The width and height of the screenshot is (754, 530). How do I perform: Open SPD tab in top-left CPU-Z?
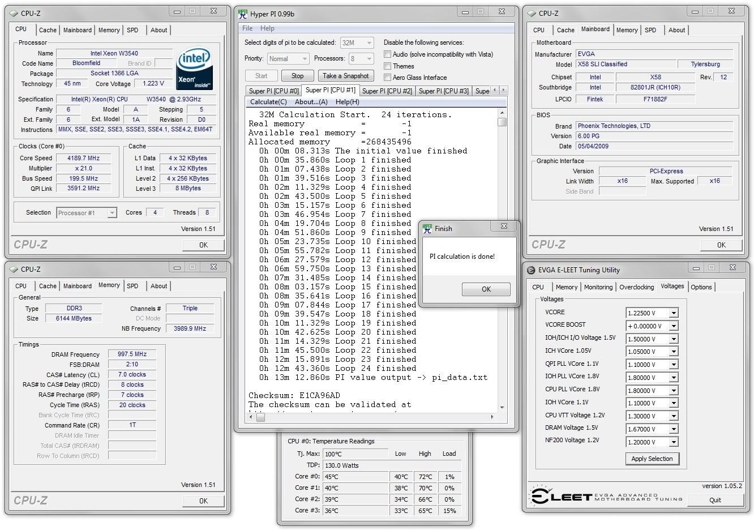pyautogui.click(x=132, y=31)
